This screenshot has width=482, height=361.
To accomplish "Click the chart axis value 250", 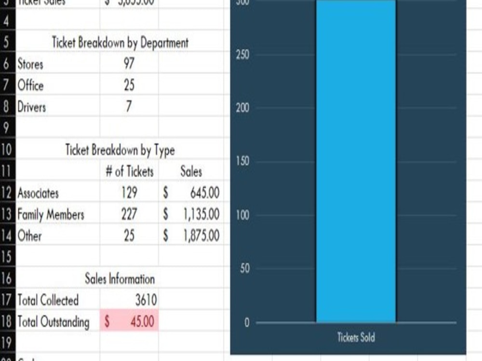I will pos(242,55).
